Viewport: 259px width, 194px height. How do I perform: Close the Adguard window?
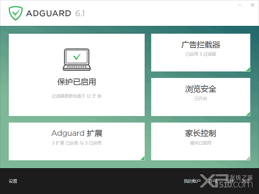(253, 5)
